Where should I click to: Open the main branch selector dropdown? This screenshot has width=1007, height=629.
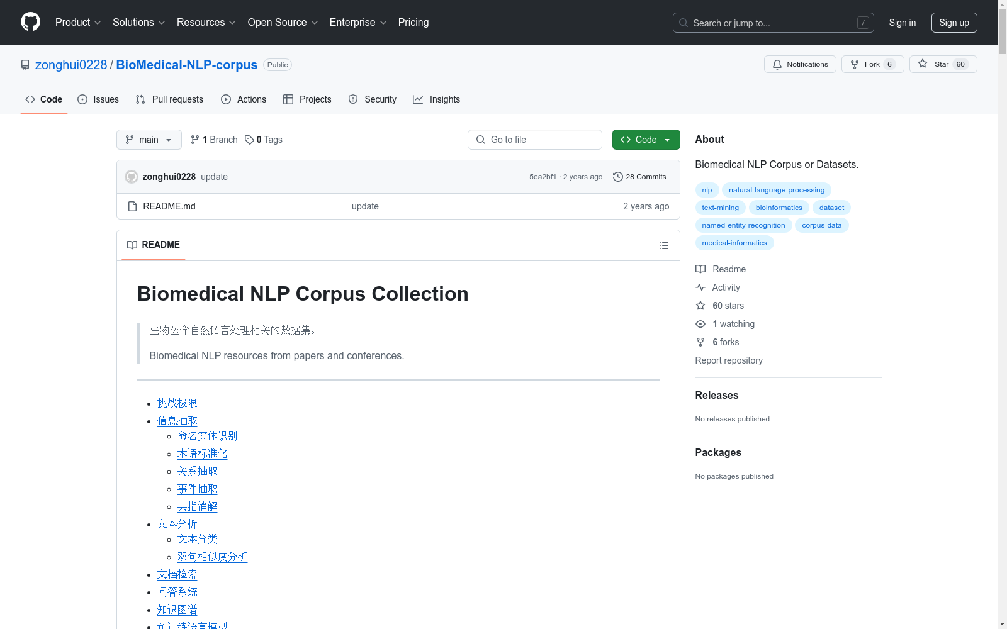(149, 140)
